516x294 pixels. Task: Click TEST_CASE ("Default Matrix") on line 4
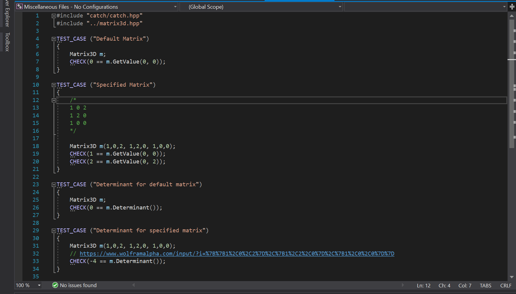103,39
